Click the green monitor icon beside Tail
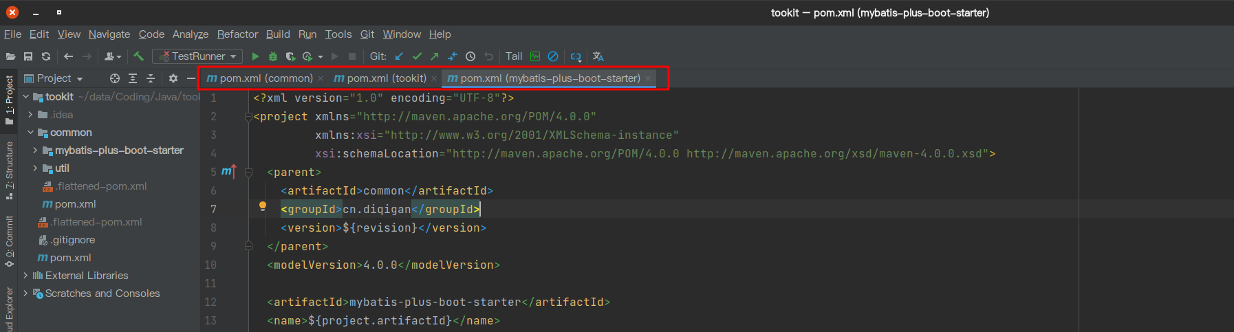This screenshot has width=1234, height=332. pyautogui.click(x=535, y=56)
